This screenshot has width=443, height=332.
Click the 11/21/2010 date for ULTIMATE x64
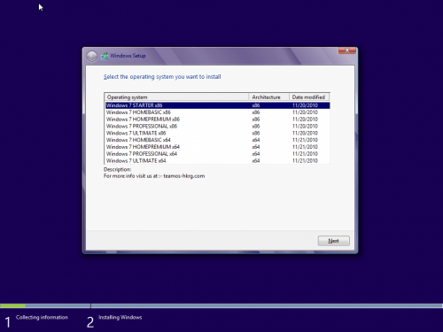click(305, 160)
